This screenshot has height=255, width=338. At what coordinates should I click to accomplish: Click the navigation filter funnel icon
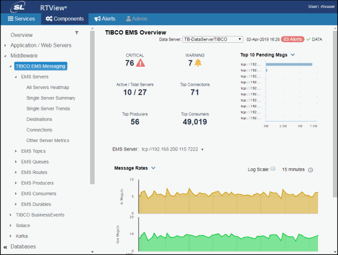[76, 33]
